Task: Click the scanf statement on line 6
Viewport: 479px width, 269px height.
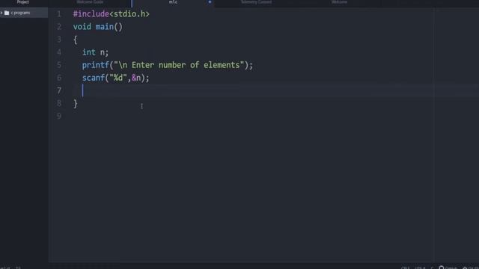Action: pyautogui.click(x=115, y=78)
